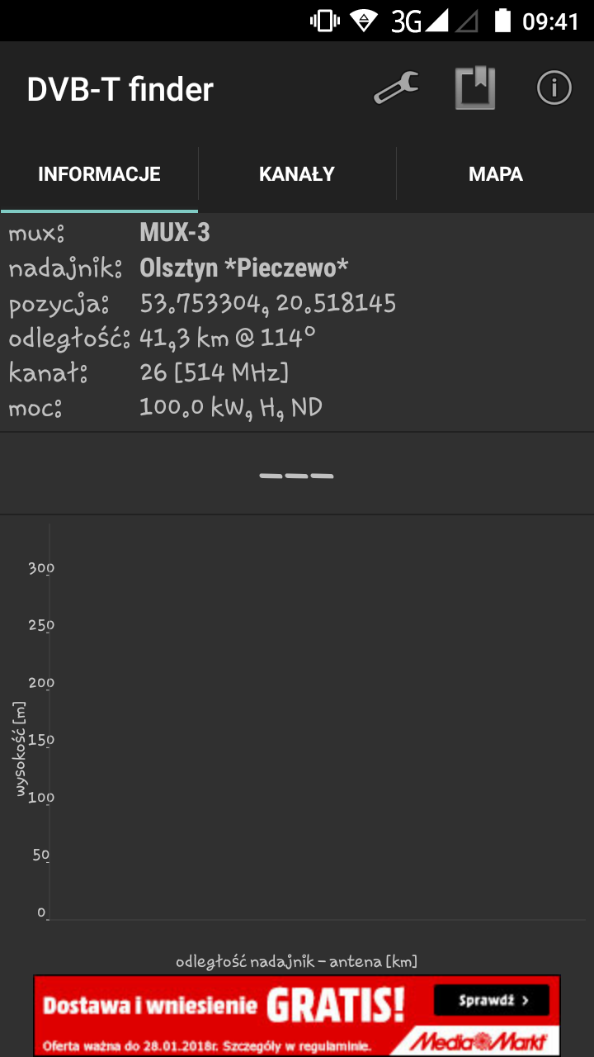Tap the Wi-Fi signal status icon
594x1057 pixels.
tap(364, 21)
